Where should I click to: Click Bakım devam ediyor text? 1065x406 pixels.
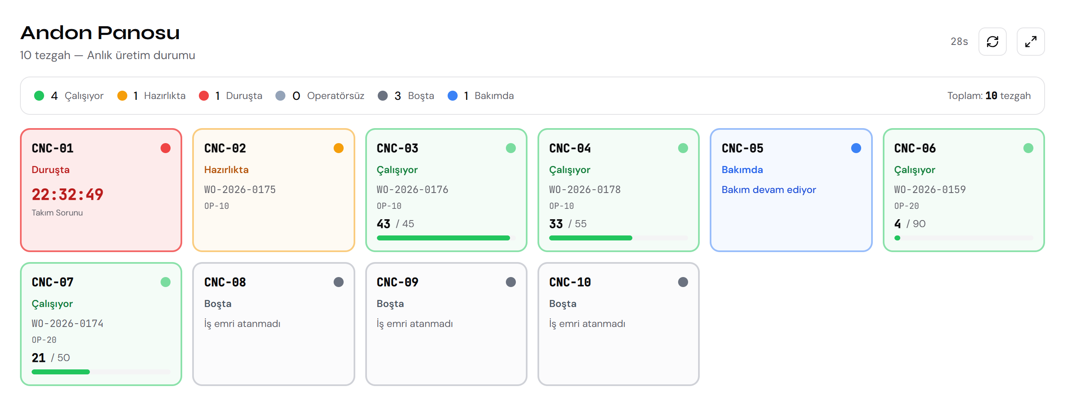tap(769, 190)
